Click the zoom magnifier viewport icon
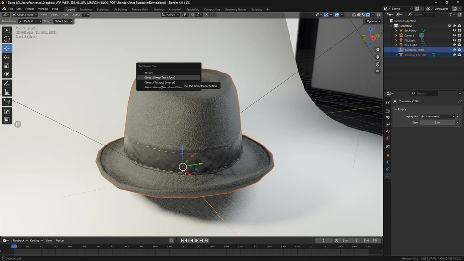 (x=377, y=50)
